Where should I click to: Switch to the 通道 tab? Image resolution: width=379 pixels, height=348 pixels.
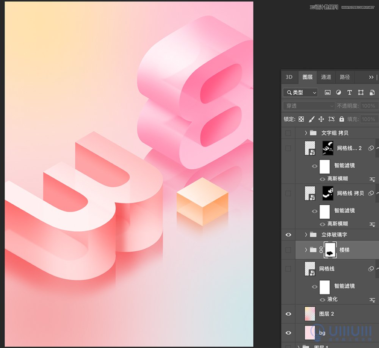(x=326, y=77)
